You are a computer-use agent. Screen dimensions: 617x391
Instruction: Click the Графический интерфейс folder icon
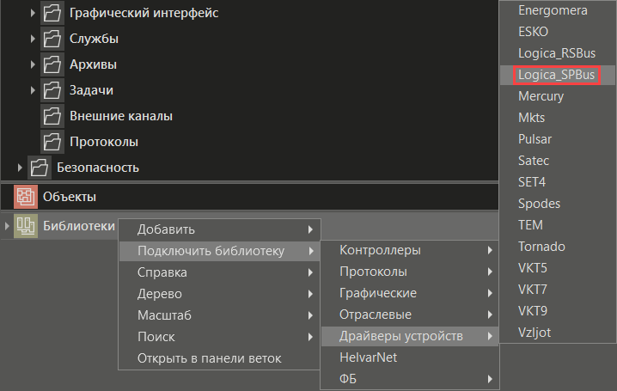(x=52, y=13)
